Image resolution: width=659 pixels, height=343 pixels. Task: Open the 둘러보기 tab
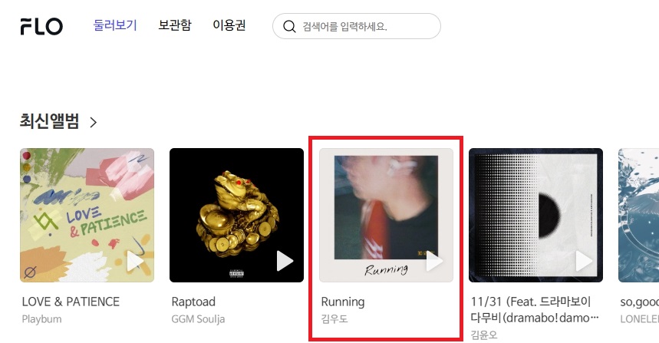(x=115, y=25)
